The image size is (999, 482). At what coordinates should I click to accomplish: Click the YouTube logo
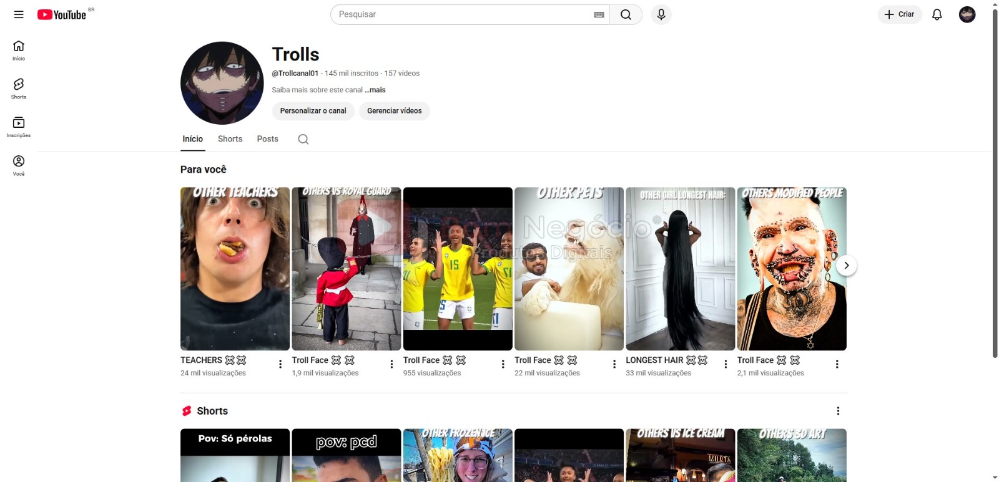[62, 14]
